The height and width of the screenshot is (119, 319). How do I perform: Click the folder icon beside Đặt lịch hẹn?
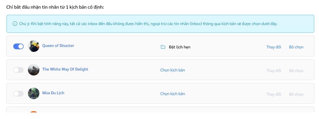coord(163,47)
